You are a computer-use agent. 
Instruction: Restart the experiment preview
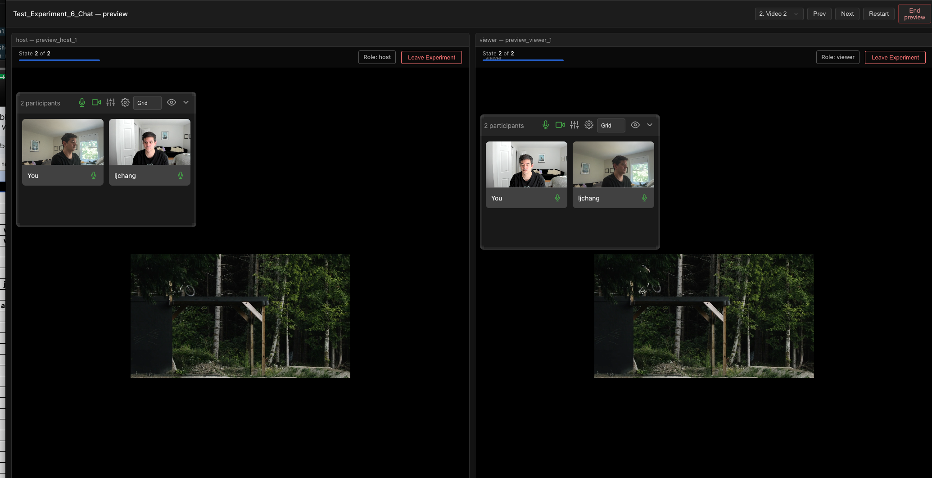coord(879,14)
